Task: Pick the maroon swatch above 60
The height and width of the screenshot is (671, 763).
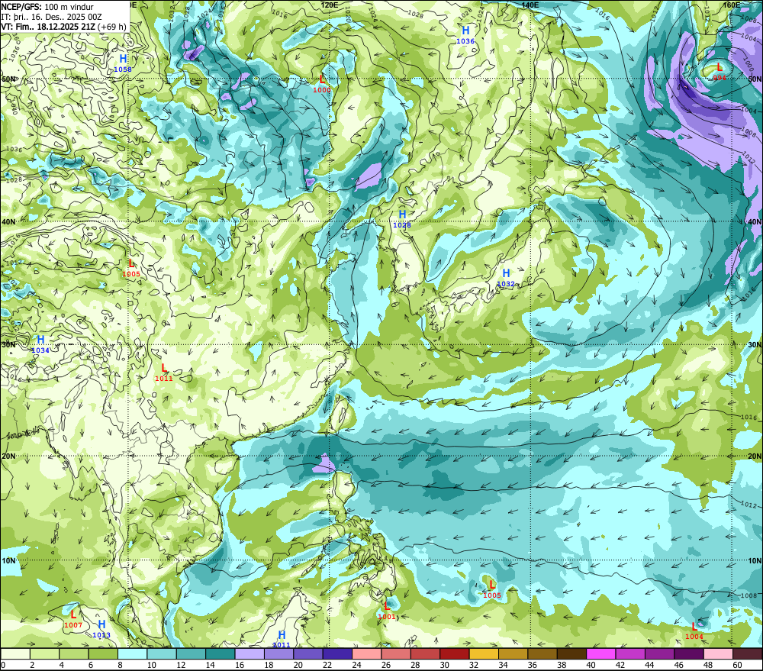Action: click(748, 653)
